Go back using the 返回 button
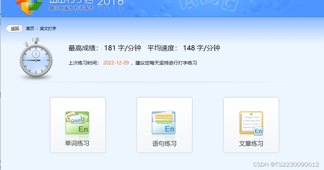 pos(14,28)
